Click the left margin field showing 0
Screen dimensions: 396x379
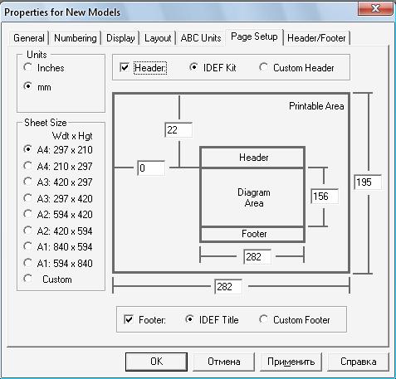click(151, 168)
